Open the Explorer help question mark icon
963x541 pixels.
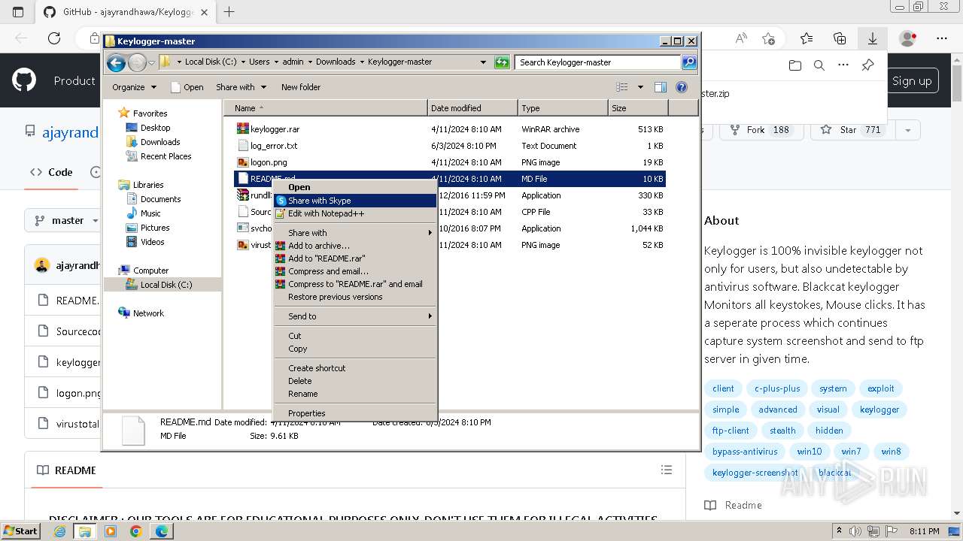click(682, 87)
